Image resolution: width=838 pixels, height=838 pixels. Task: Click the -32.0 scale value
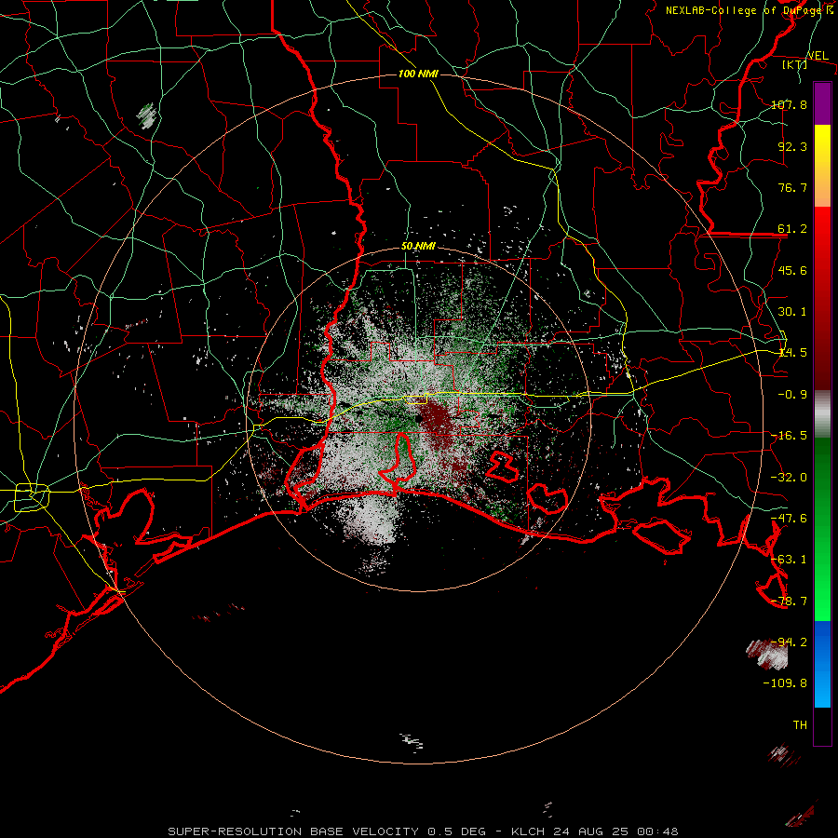coord(789,478)
